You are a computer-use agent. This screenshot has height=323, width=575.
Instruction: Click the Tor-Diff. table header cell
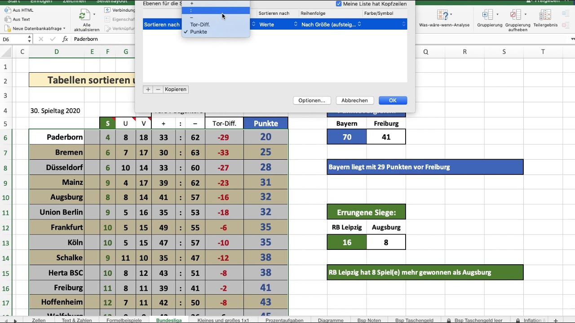pos(224,123)
